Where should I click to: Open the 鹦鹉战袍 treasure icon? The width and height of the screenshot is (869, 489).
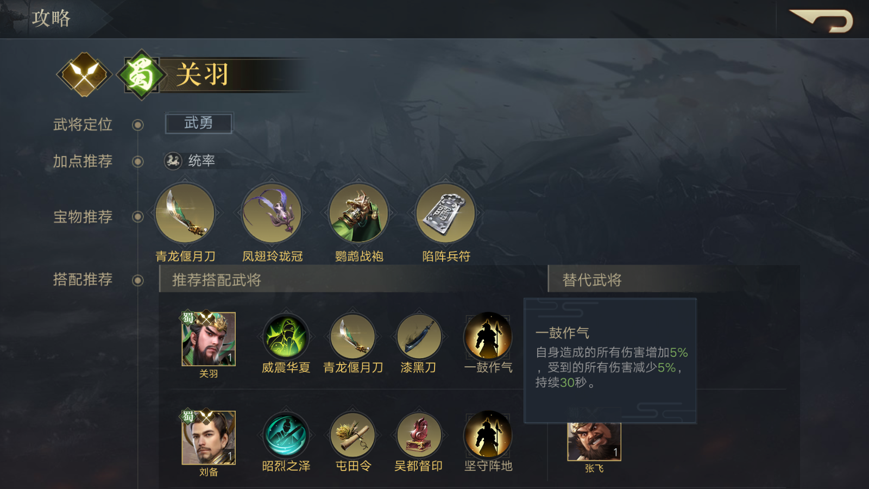pos(358,213)
